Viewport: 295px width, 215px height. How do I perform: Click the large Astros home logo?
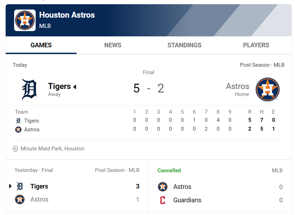267,89
